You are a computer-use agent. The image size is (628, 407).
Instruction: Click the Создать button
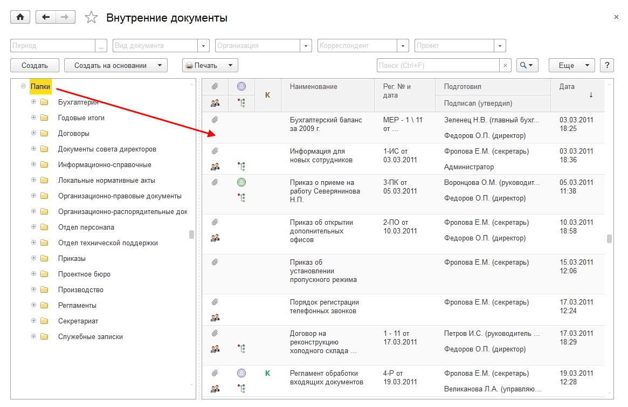34,65
